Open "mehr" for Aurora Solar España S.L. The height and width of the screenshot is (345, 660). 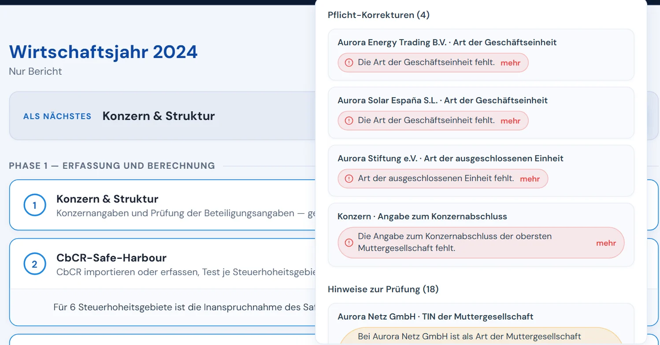click(x=511, y=121)
